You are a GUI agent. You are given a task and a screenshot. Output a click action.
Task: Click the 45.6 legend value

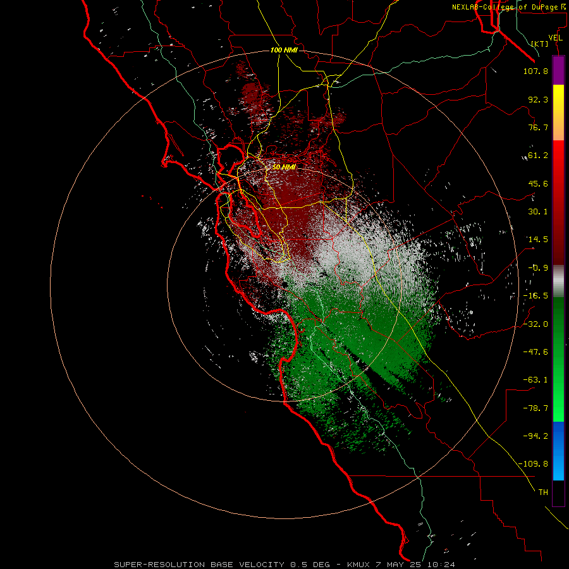coord(538,183)
